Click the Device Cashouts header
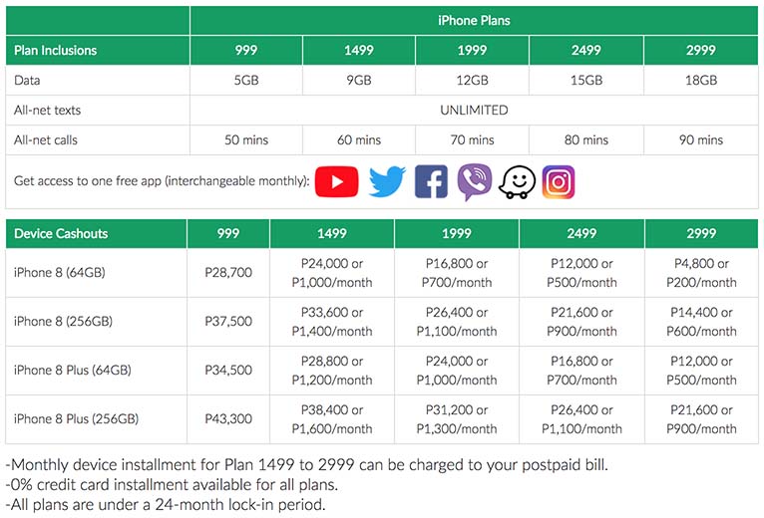 (96, 234)
